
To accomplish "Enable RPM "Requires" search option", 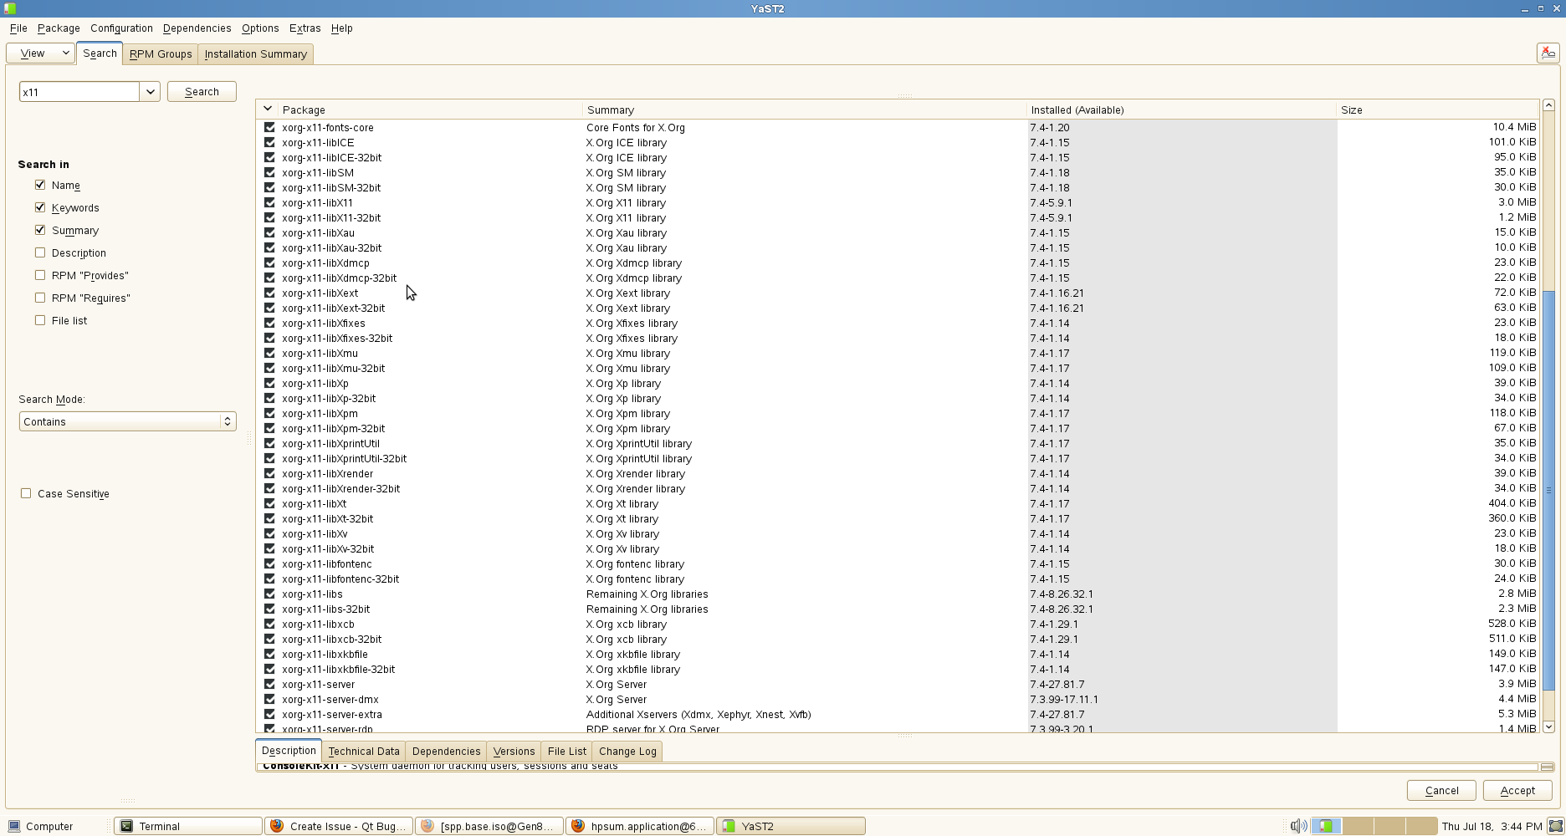I will click(x=40, y=298).
